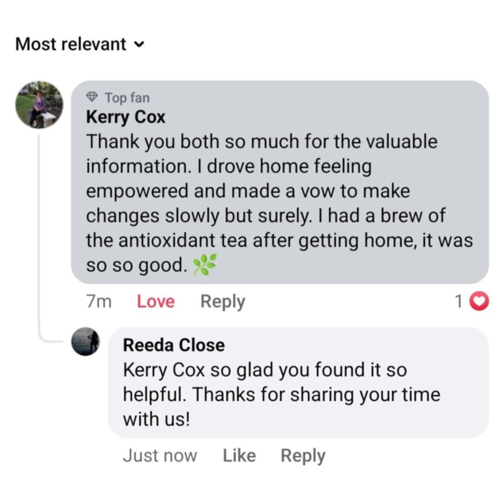The image size is (504, 478).
Task: Click the Just now timestamp
Action: (160, 456)
